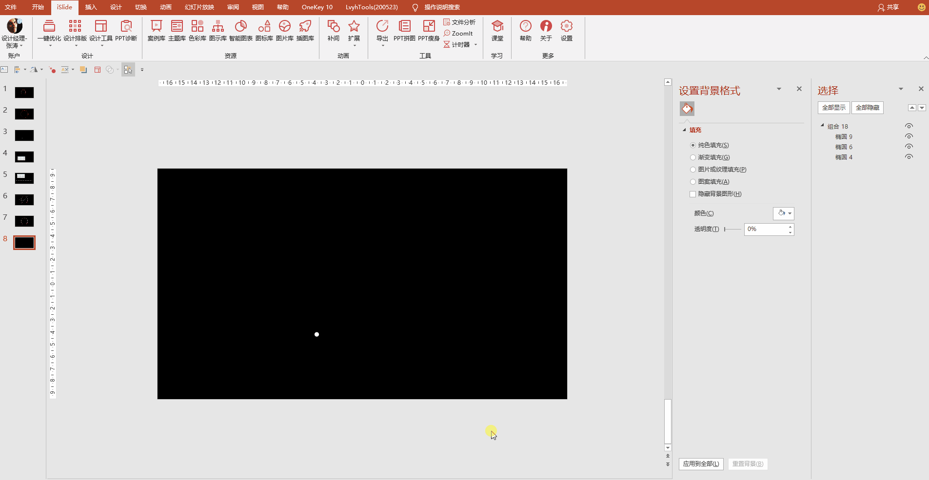Open the 色彩库 color library
Viewport: 929px width, 480px height.
tap(198, 30)
